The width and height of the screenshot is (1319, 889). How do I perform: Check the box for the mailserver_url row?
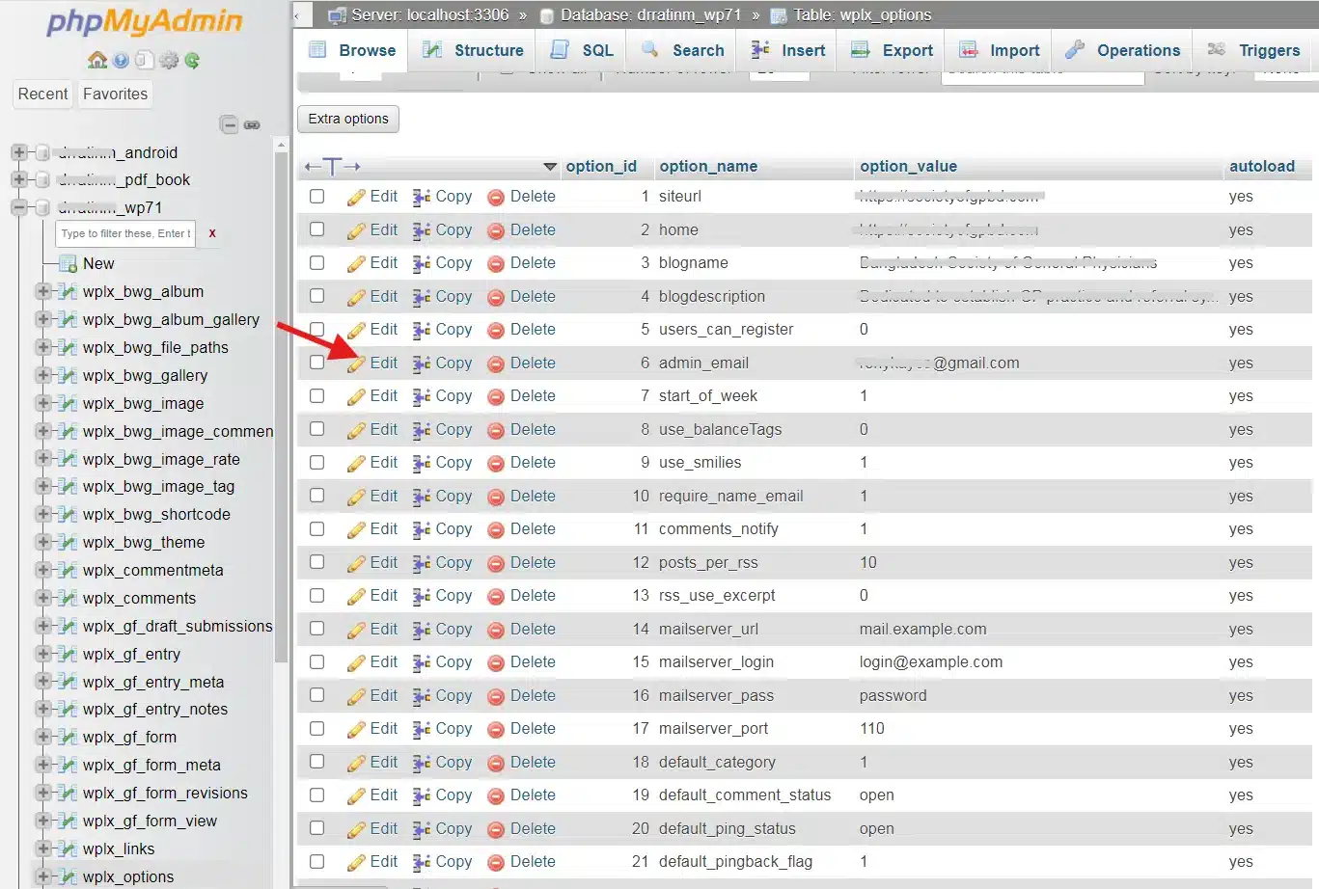(317, 629)
